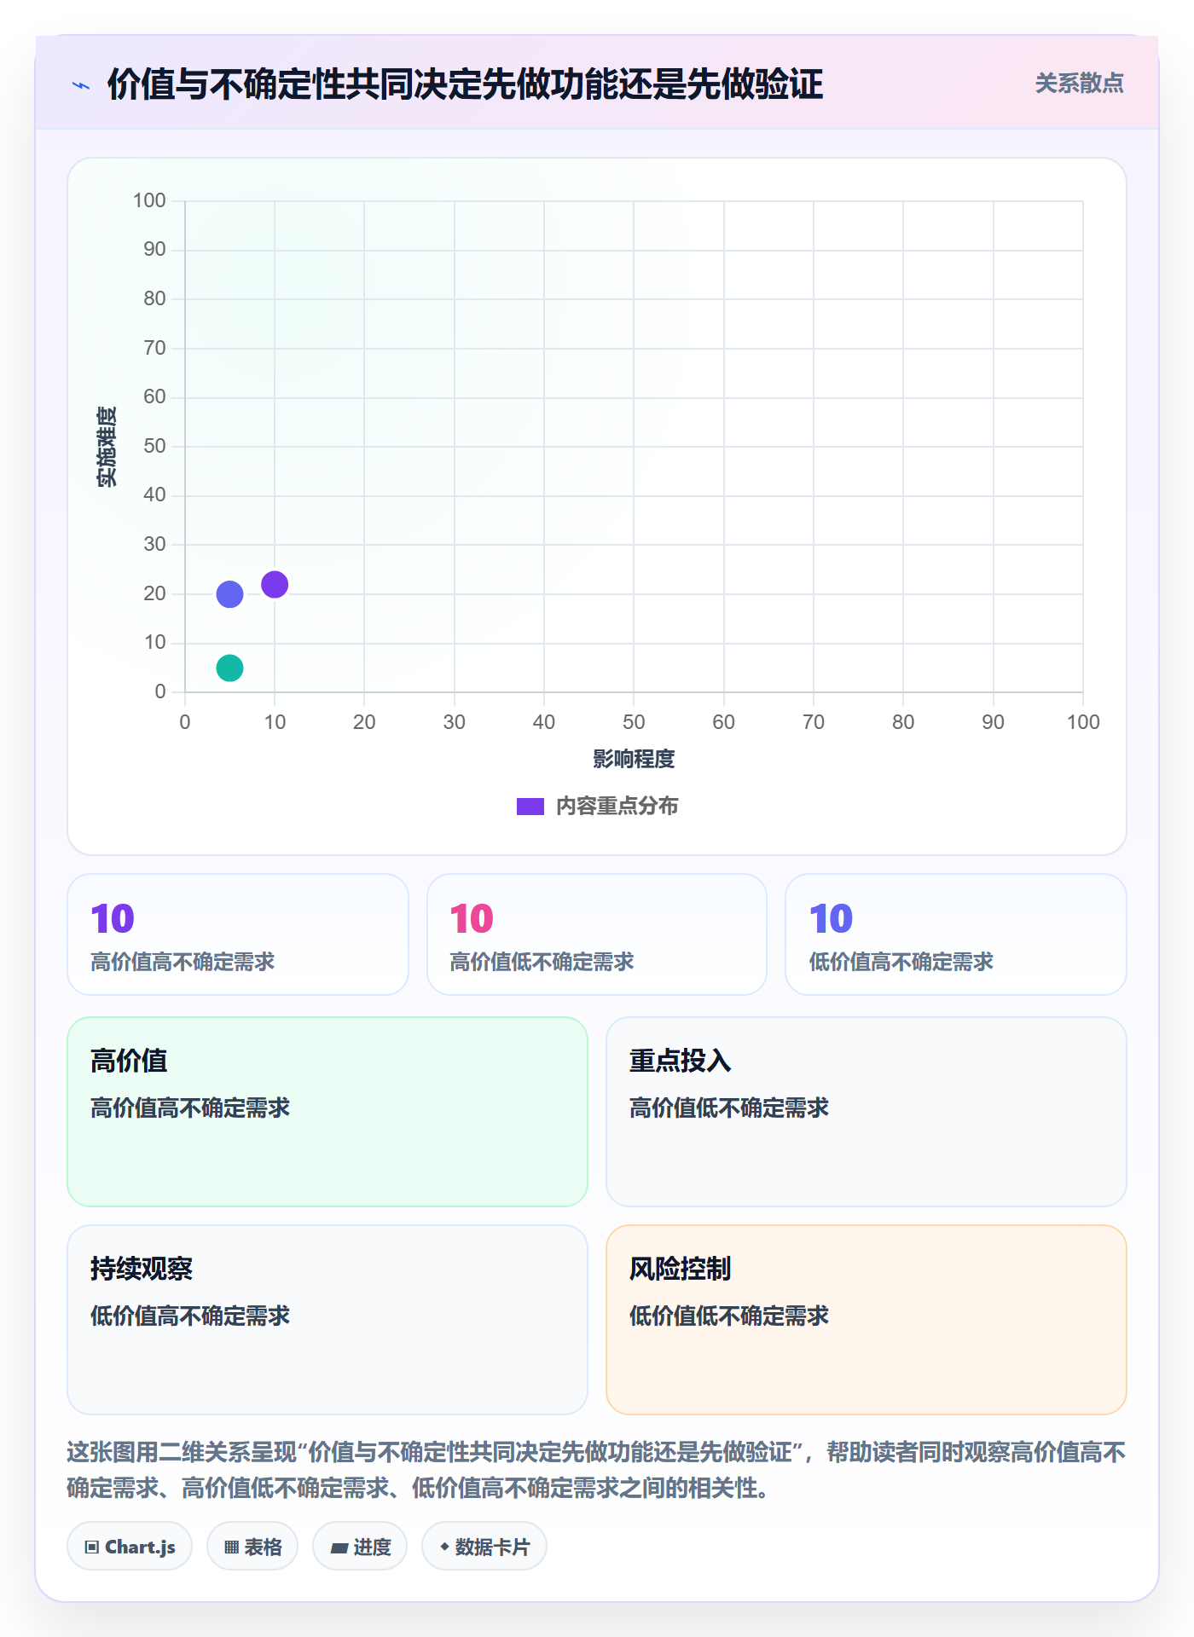Click the 数据卡片 tag chip

coord(484,1547)
